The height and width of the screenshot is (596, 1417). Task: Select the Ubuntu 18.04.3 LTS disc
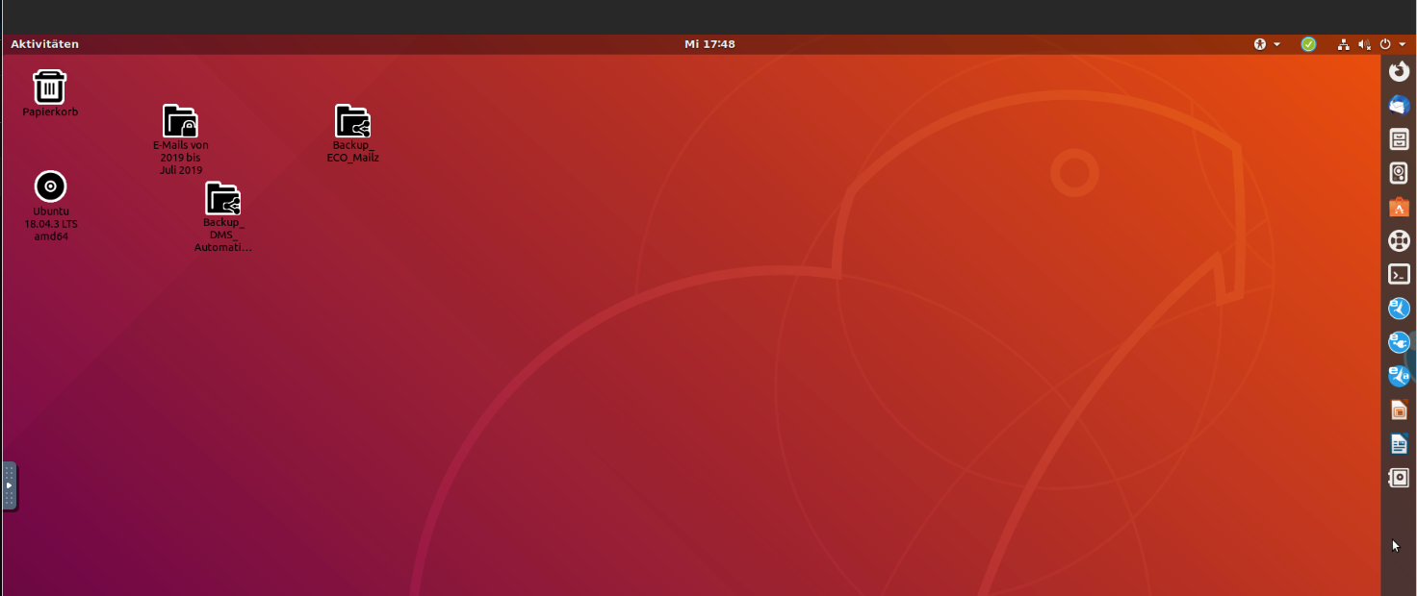(x=50, y=187)
